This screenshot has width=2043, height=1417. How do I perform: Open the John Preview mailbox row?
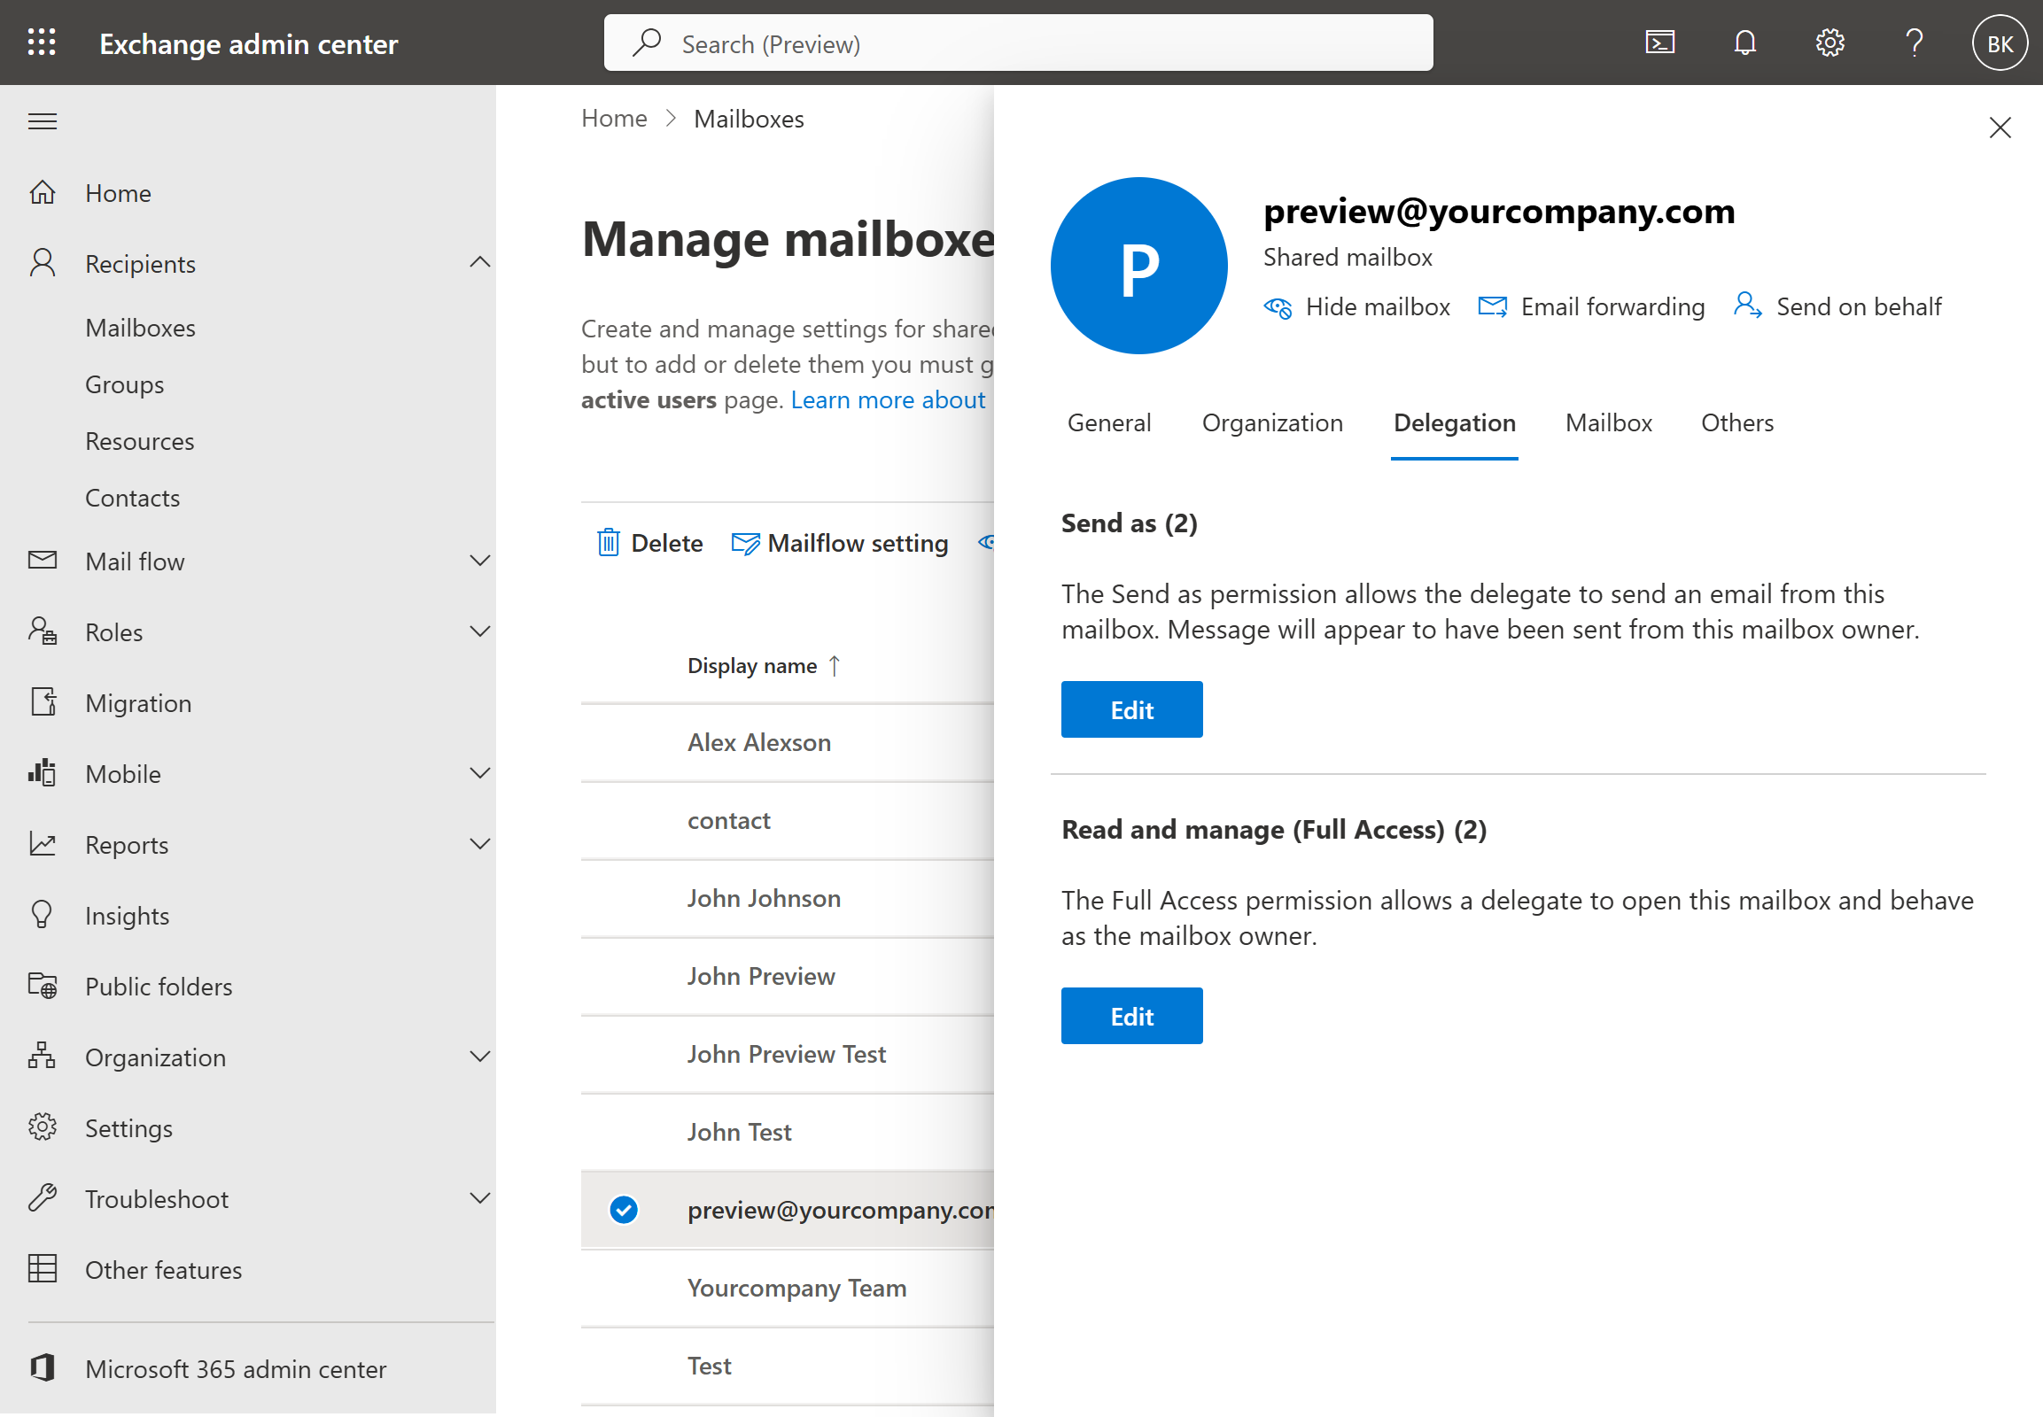click(x=787, y=977)
